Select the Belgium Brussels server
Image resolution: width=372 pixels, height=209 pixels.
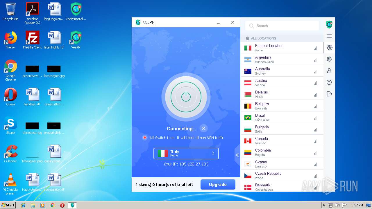point(282,106)
